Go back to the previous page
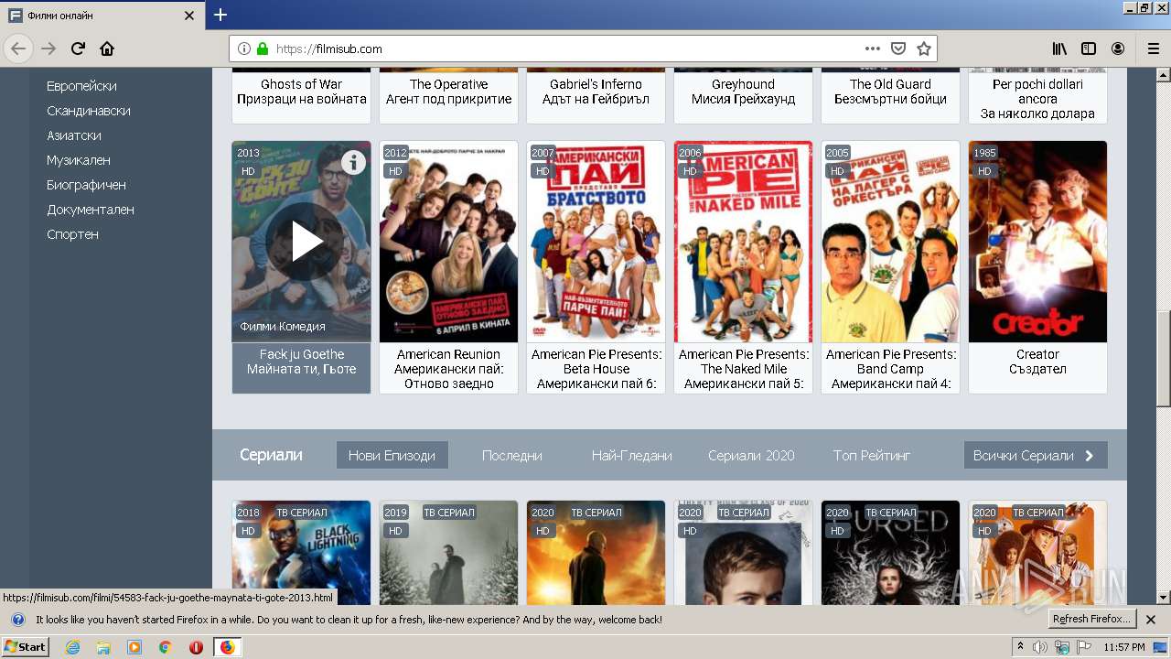The height and width of the screenshot is (659, 1171). [x=18, y=49]
